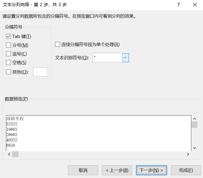Click the 6638 row in data preview
This screenshot has width=203, height=178.
(11, 145)
